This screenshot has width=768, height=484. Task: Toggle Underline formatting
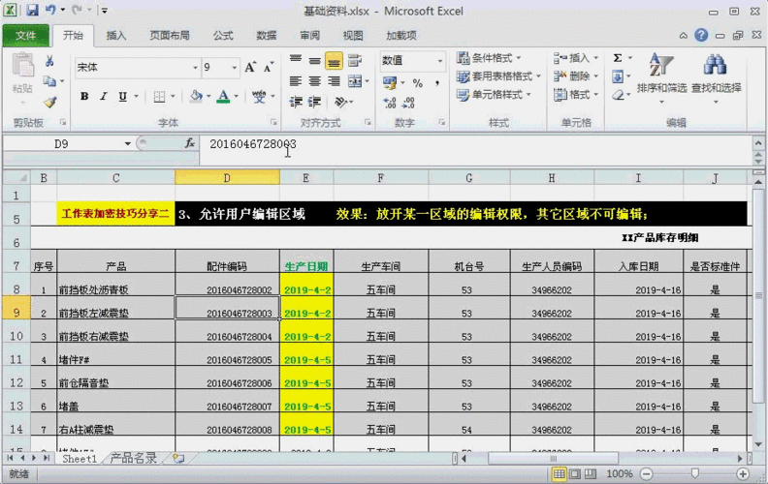122,96
